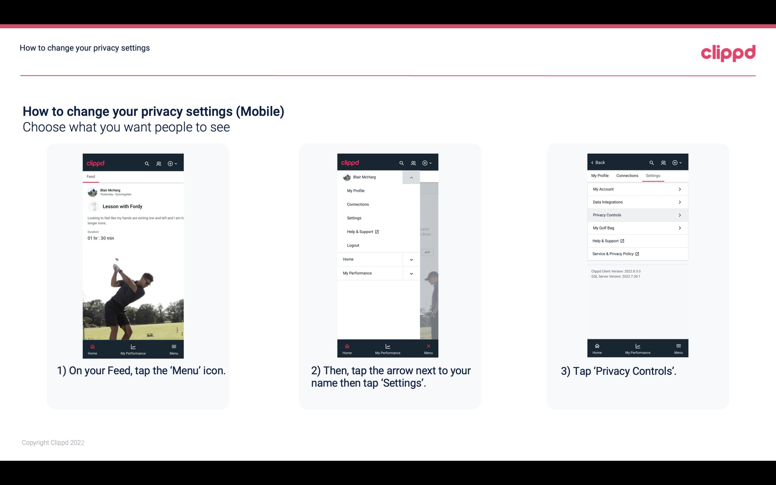
Task: Expand the My Performance dropdown menu
Action: point(411,273)
